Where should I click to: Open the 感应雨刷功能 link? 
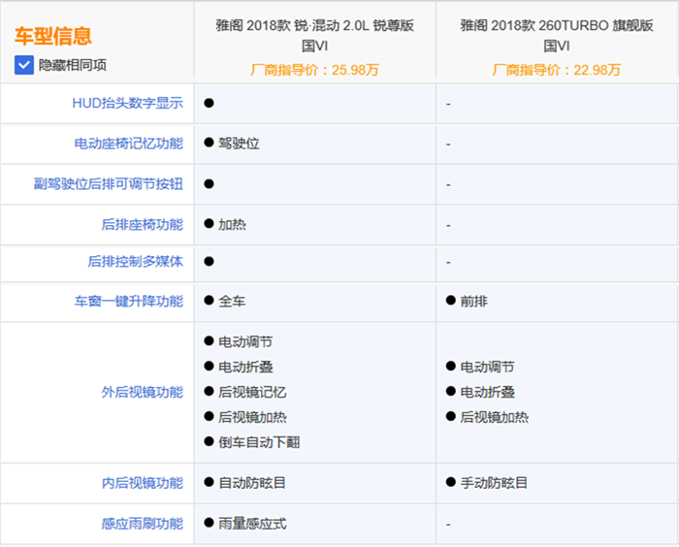(x=142, y=524)
